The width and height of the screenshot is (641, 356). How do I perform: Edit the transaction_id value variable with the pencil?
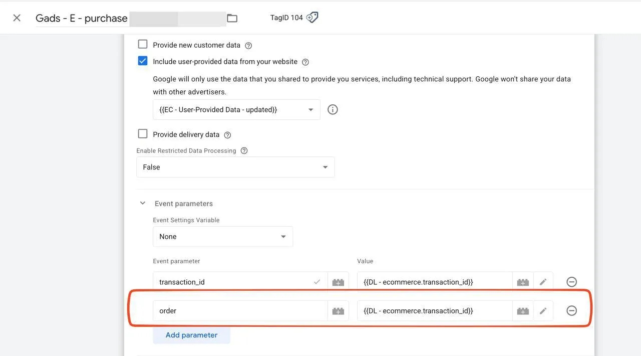point(543,282)
